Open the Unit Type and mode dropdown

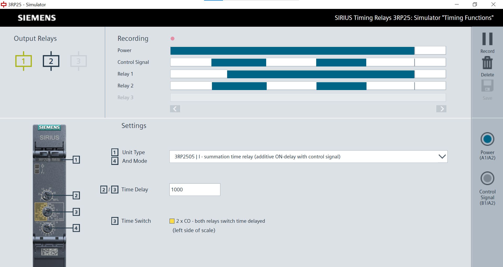click(308, 157)
